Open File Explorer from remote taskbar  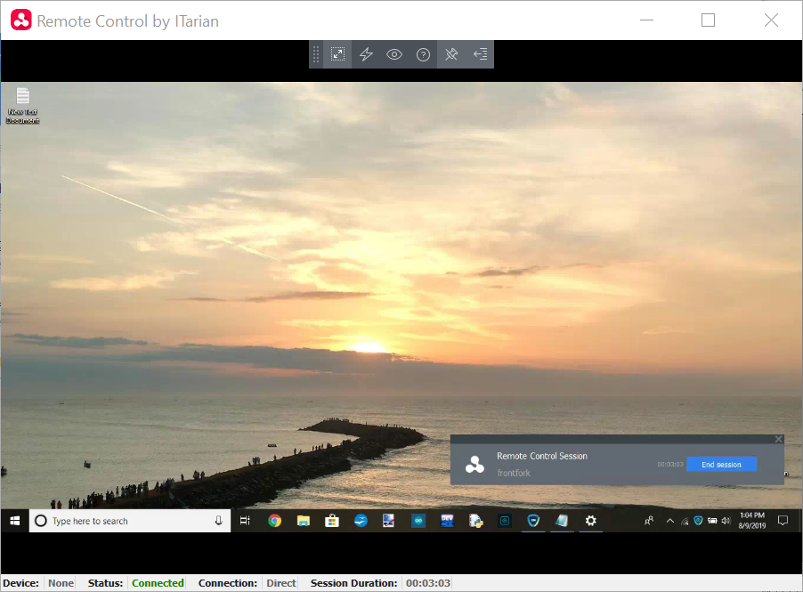tap(304, 521)
